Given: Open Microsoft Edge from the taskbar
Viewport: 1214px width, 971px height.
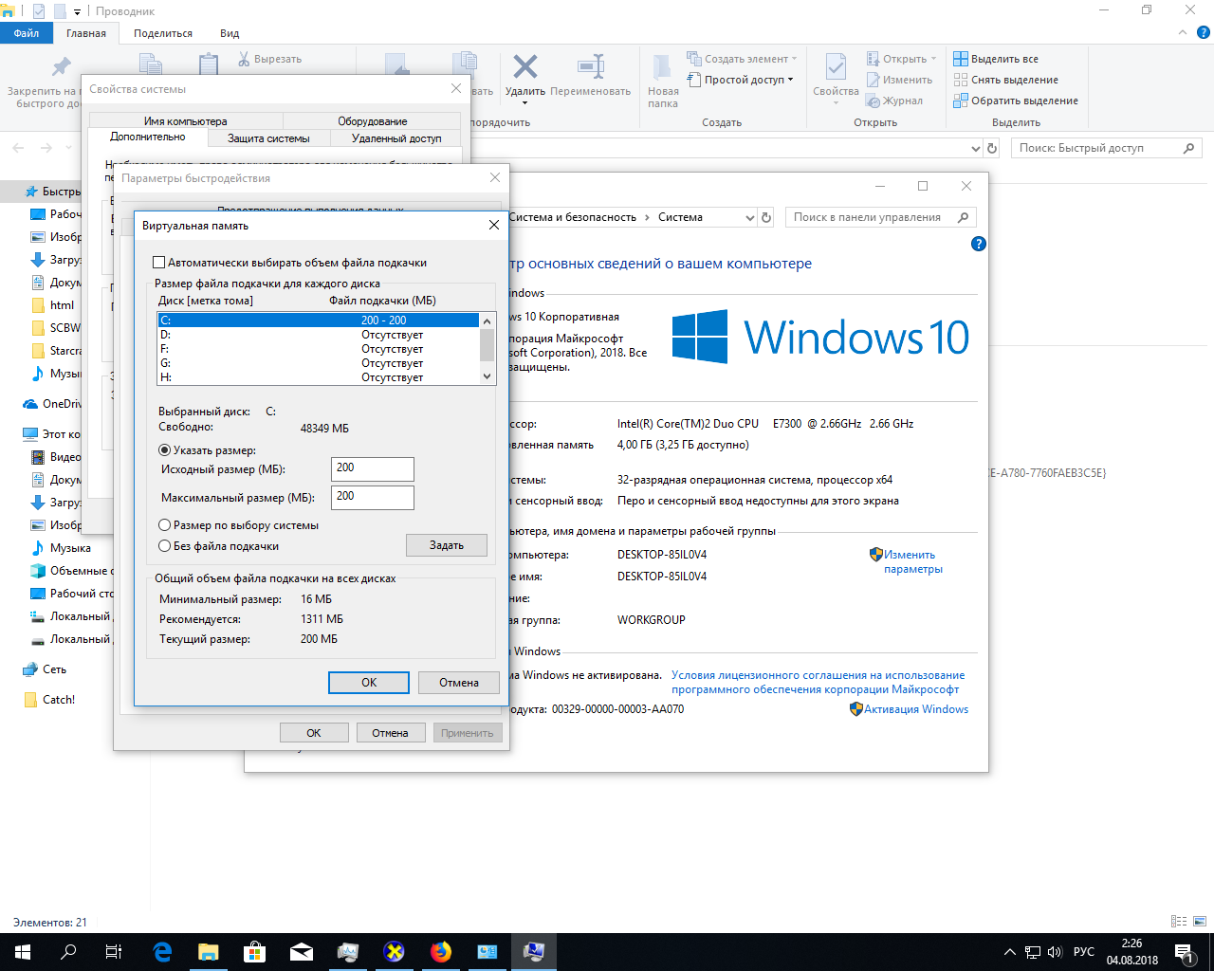Looking at the screenshot, I should click(x=162, y=952).
